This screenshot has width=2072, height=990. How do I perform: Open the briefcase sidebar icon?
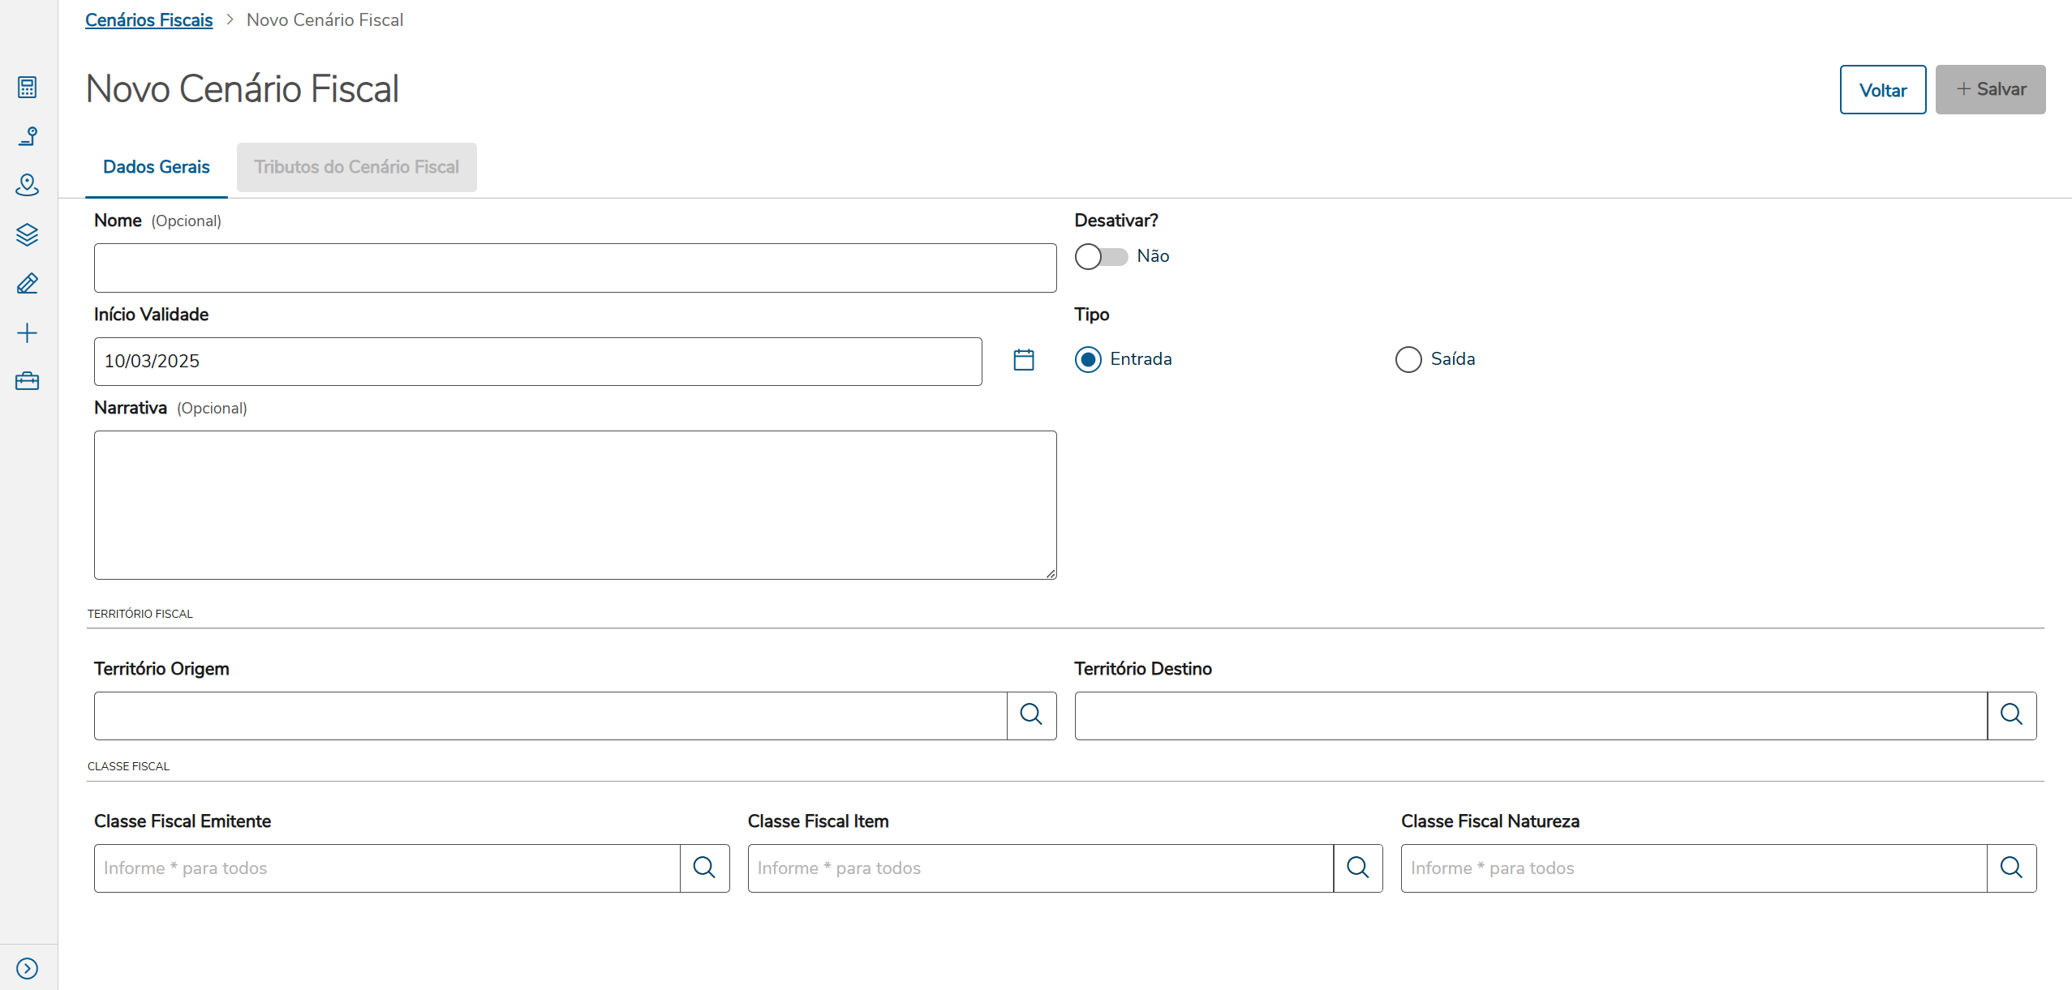27,381
